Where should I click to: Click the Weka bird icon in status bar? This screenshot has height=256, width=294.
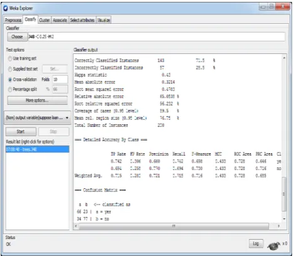coord(274,246)
